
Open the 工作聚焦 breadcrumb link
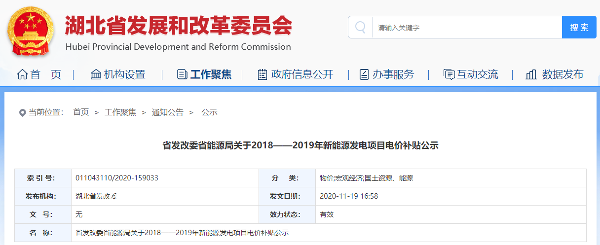[x=120, y=112]
